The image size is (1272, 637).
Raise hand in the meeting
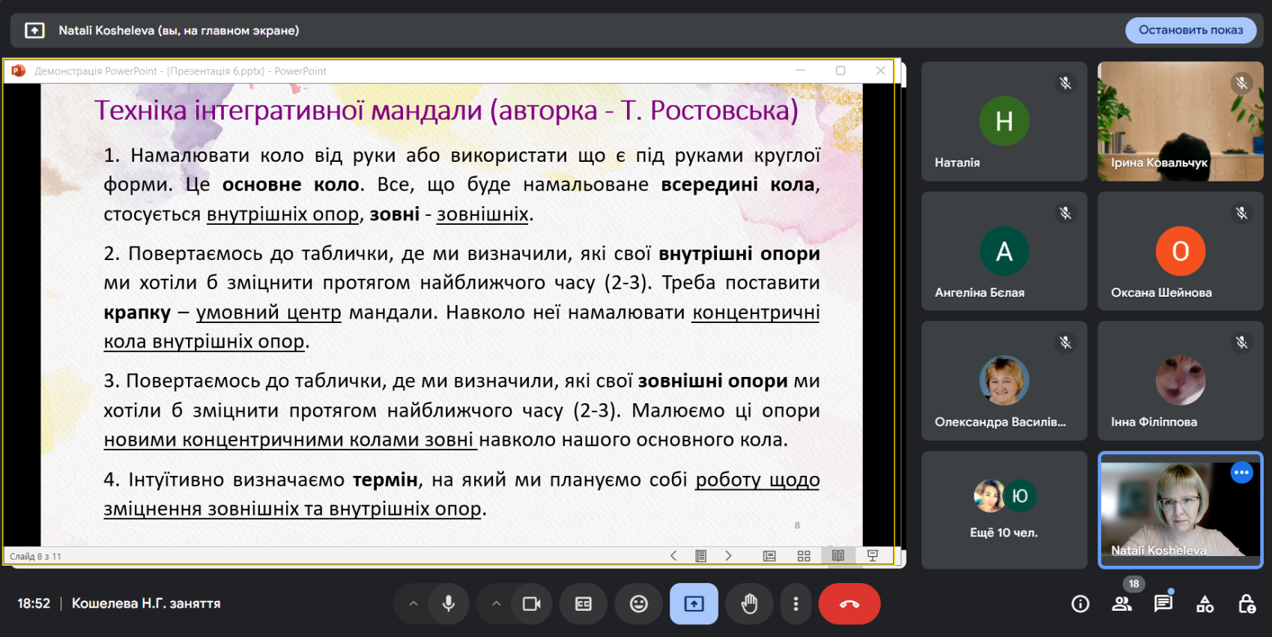point(749,604)
